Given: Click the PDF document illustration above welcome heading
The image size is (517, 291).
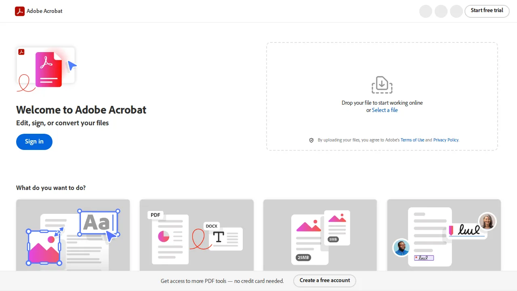Looking at the screenshot, I should (x=47, y=70).
